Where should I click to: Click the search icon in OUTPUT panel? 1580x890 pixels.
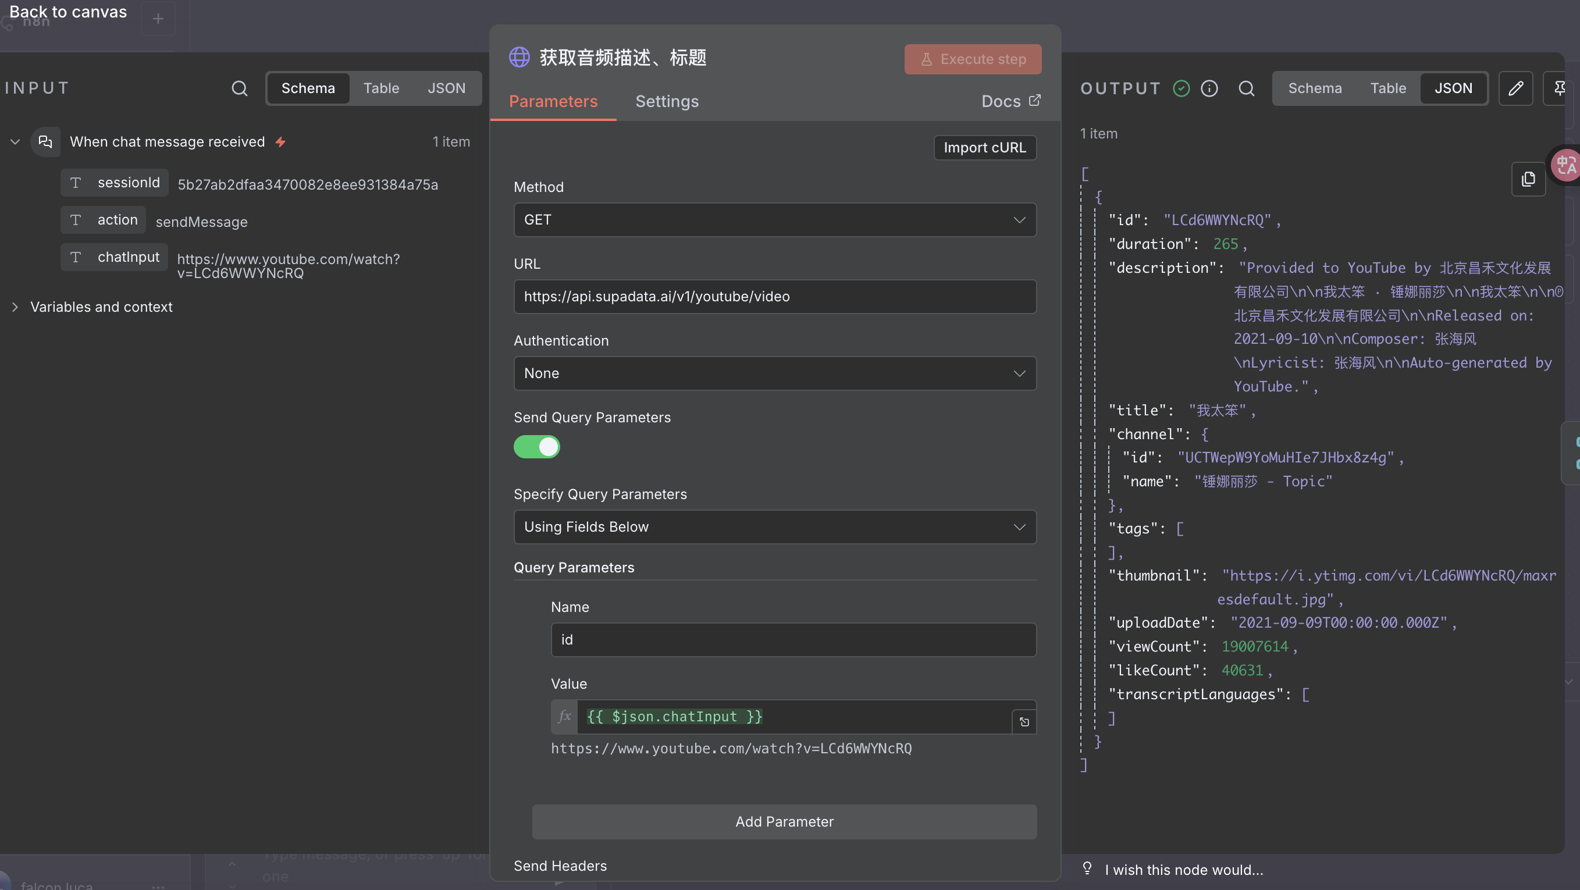coord(1246,88)
